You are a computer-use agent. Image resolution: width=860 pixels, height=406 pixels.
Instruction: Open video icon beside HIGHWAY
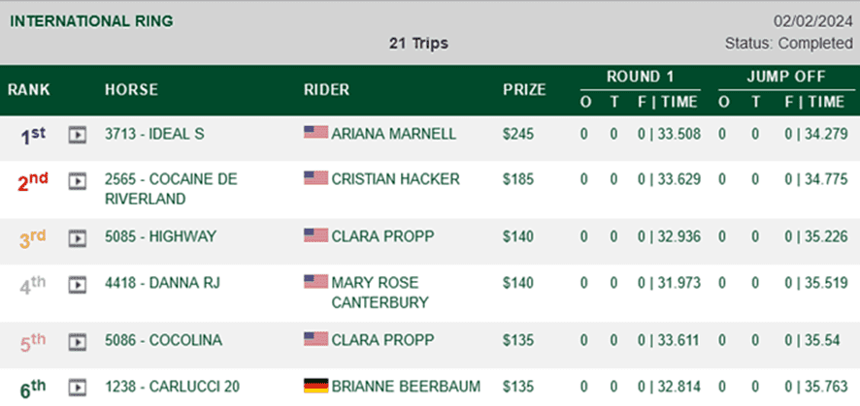[x=78, y=238]
